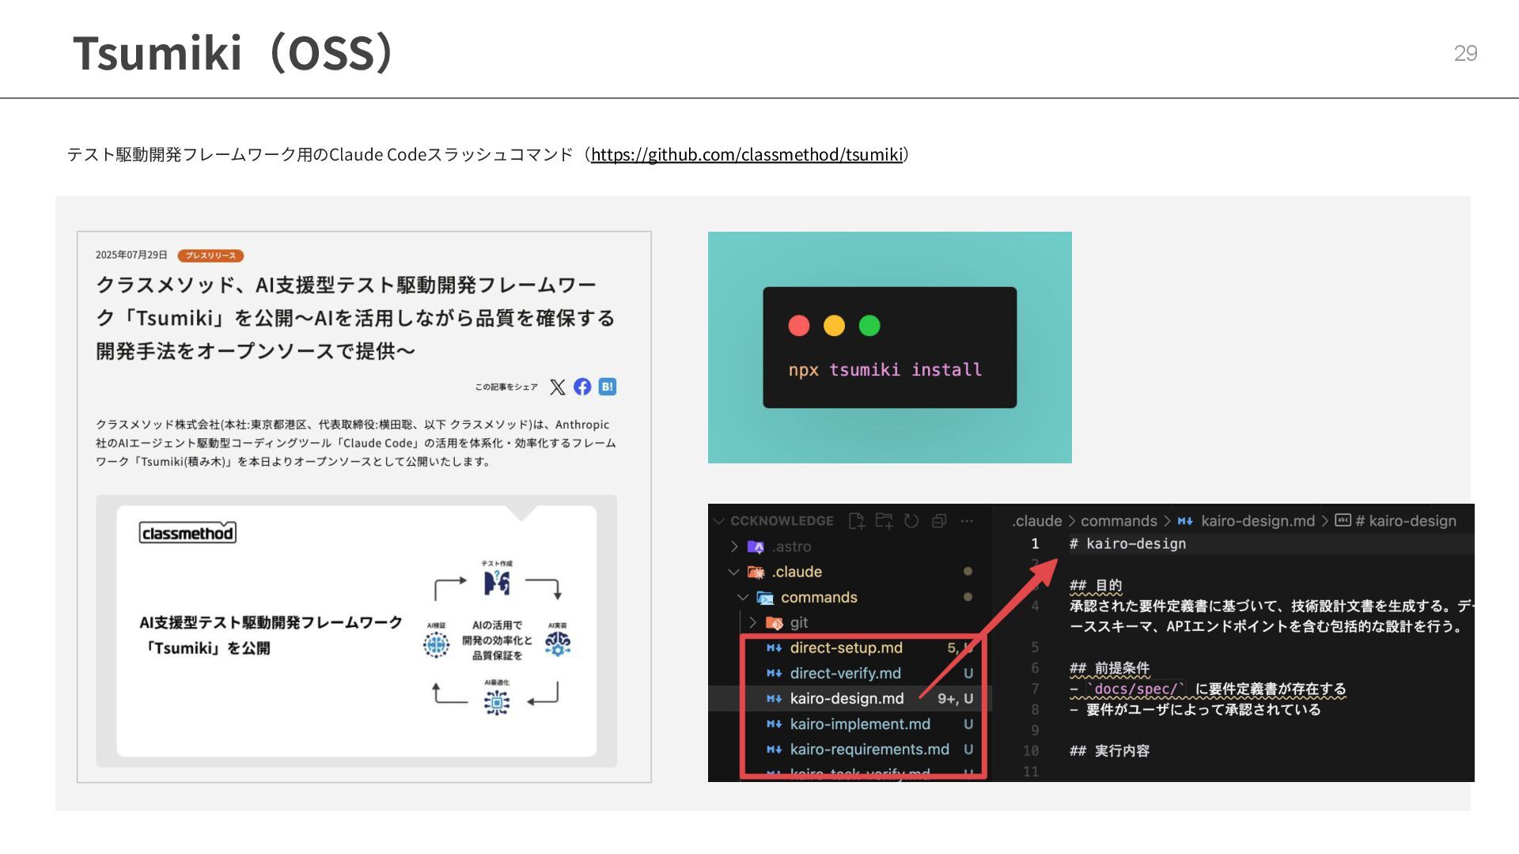Click the AI実装 brain icon in diagram
The image size is (1519, 854).
558,644
